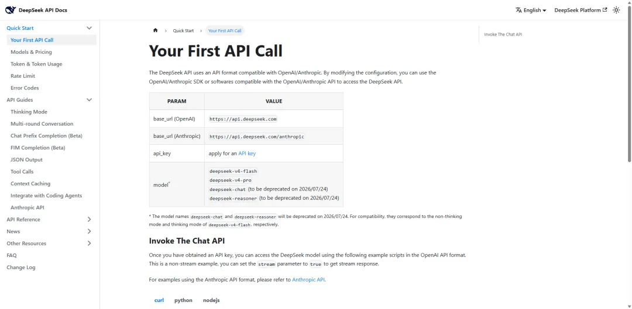Click the base_url (Anthropic) table cell
Screen dimensions: 632x309
coord(177,136)
